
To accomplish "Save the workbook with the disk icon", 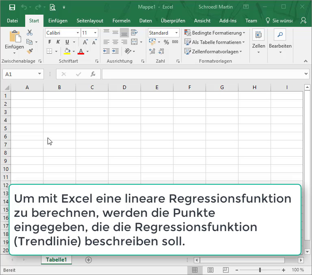I will (x=12, y=7).
